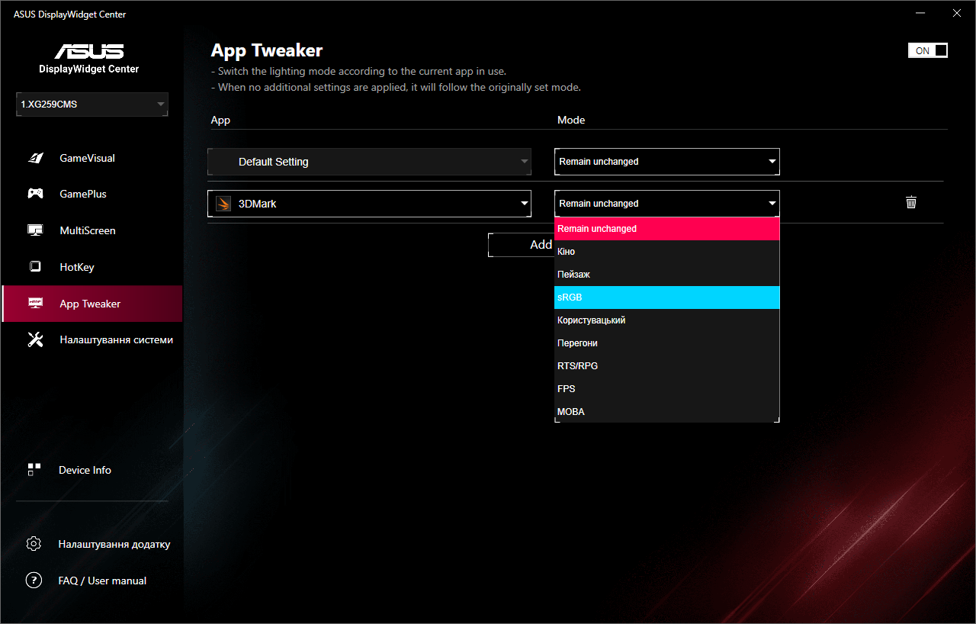976x624 pixels.
Task: Collapse the 3DMark mode dropdown
Action: pos(667,204)
